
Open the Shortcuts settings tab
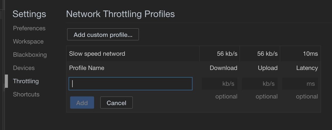(26, 94)
